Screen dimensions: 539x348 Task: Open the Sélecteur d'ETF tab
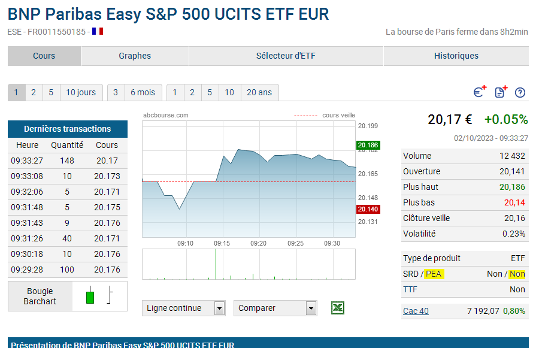click(286, 56)
